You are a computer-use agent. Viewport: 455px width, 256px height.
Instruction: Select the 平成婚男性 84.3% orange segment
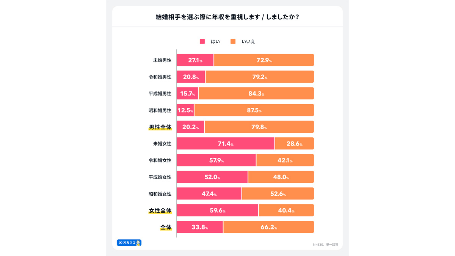pos(256,93)
